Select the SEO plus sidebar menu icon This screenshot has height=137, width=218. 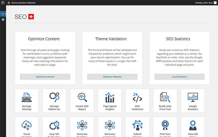3,14
